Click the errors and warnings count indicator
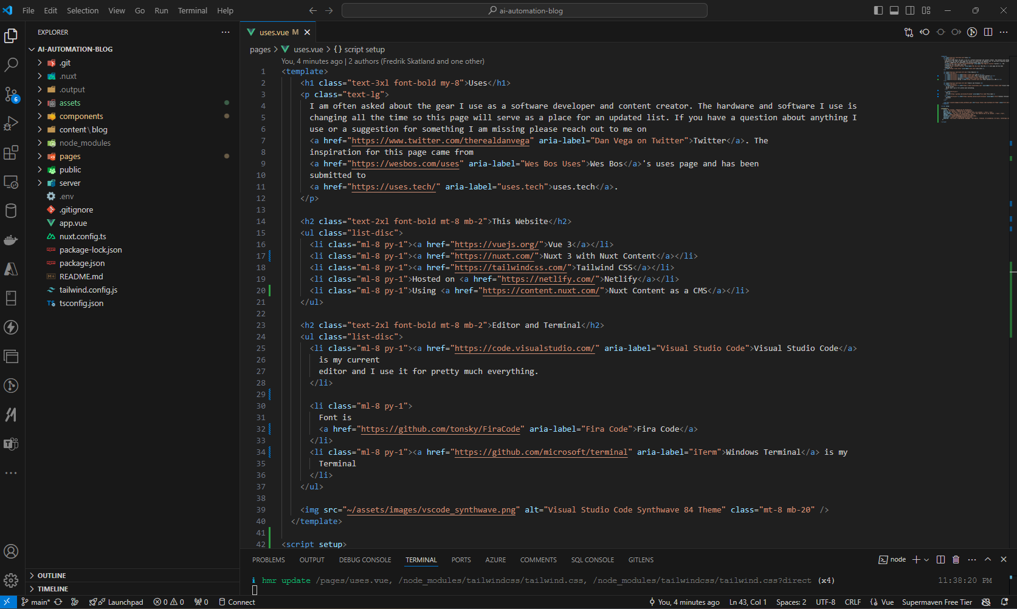The width and height of the screenshot is (1017, 609). (169, 602)
